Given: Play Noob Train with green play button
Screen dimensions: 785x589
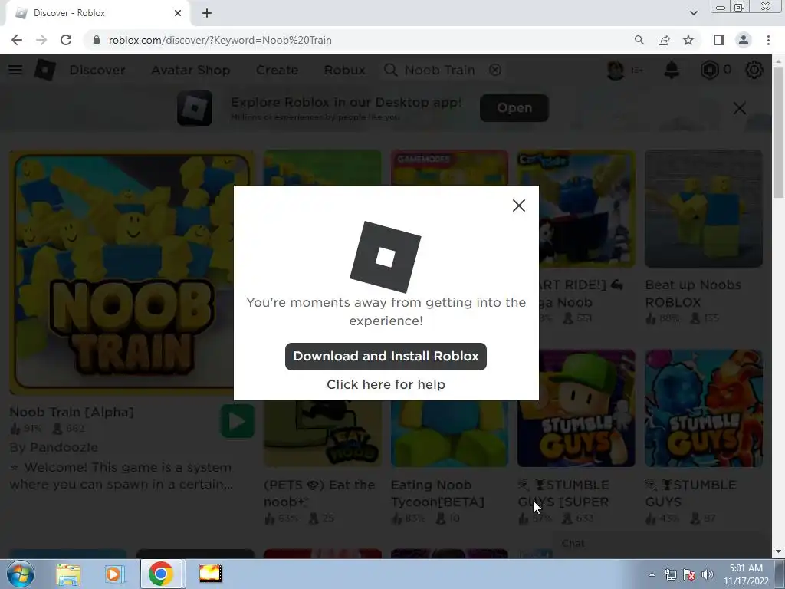Looking at the screenshot, I should tap(238, 421).
